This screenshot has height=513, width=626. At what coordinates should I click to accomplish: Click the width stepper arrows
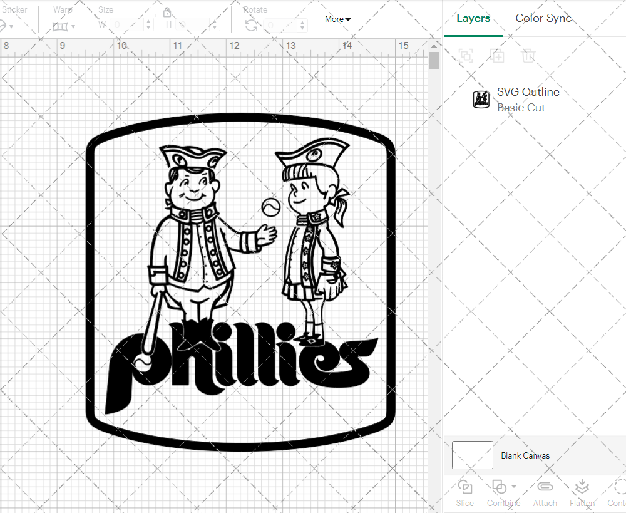(148, 25)
